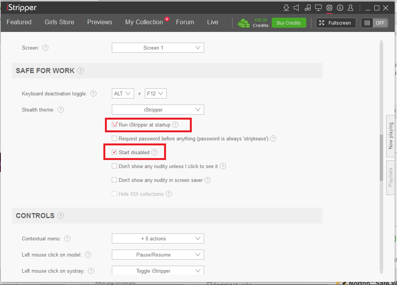The height and width of the screenshot is (285, 397).
Task: Uncheck Run iStripper at startup
Action: click(x=115, y=125)
